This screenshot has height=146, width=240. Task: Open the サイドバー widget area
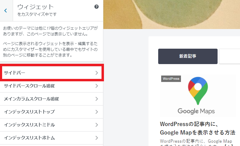(52, 73)
